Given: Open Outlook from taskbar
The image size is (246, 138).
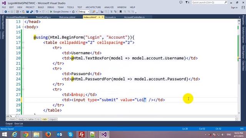Looking at the screenshot, I should 59,135.
